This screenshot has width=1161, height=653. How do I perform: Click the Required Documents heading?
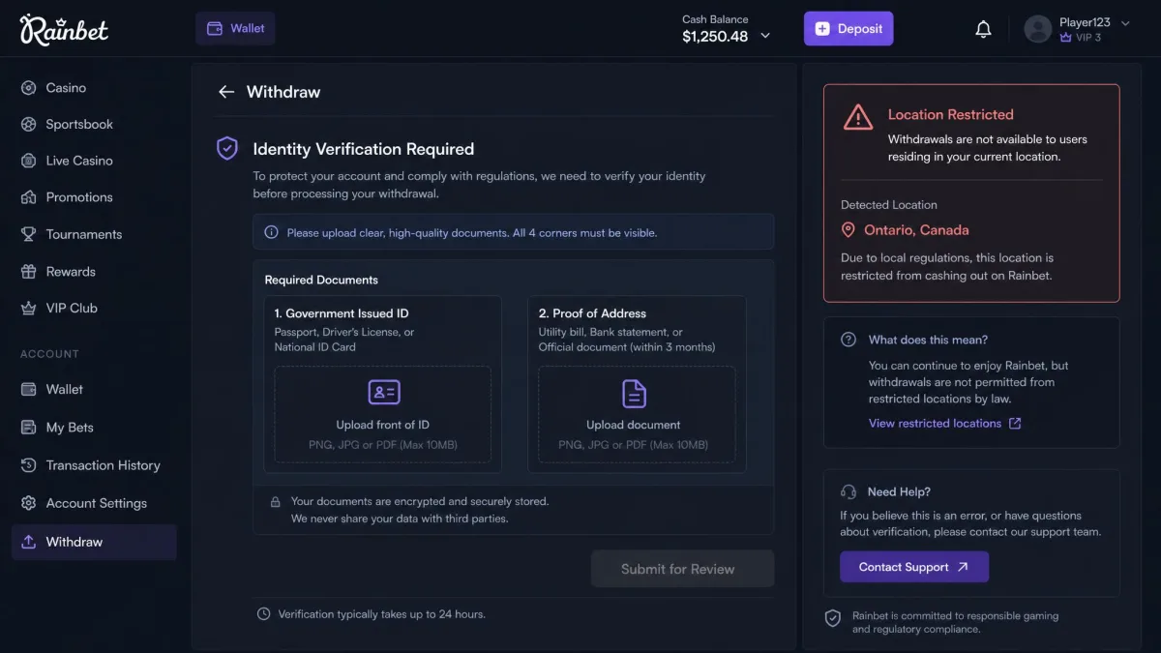[x=321, y=280]
